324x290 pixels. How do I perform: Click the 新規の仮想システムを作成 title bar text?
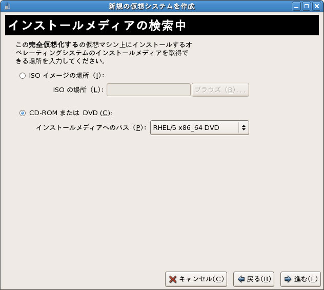151,6
